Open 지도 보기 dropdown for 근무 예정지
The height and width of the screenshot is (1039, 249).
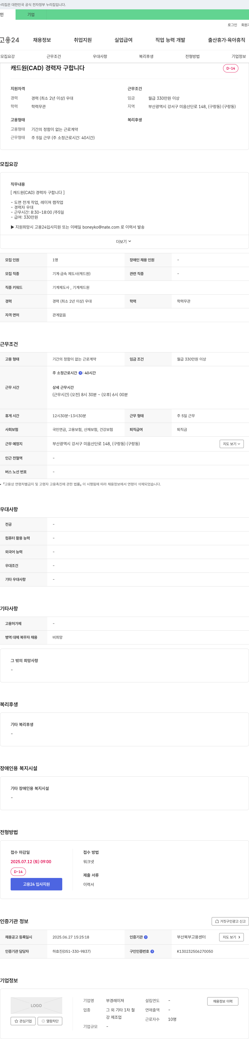(x=232, y=444)
